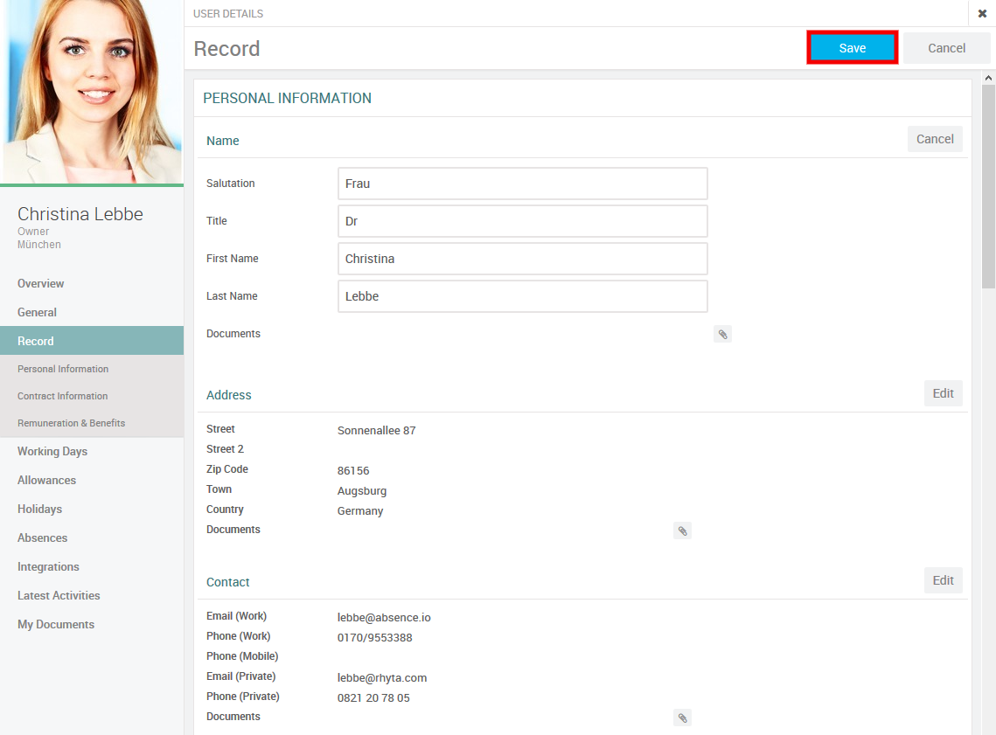Focus the Title field containing Dr
Image resolution: width=996 pixels, height=735 pixels.
pyautogui.click(x=522, y=221)
